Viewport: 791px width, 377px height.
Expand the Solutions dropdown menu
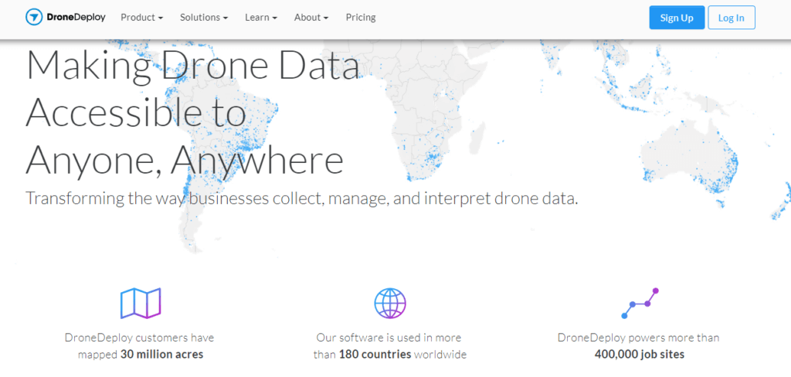pos(204,17)
